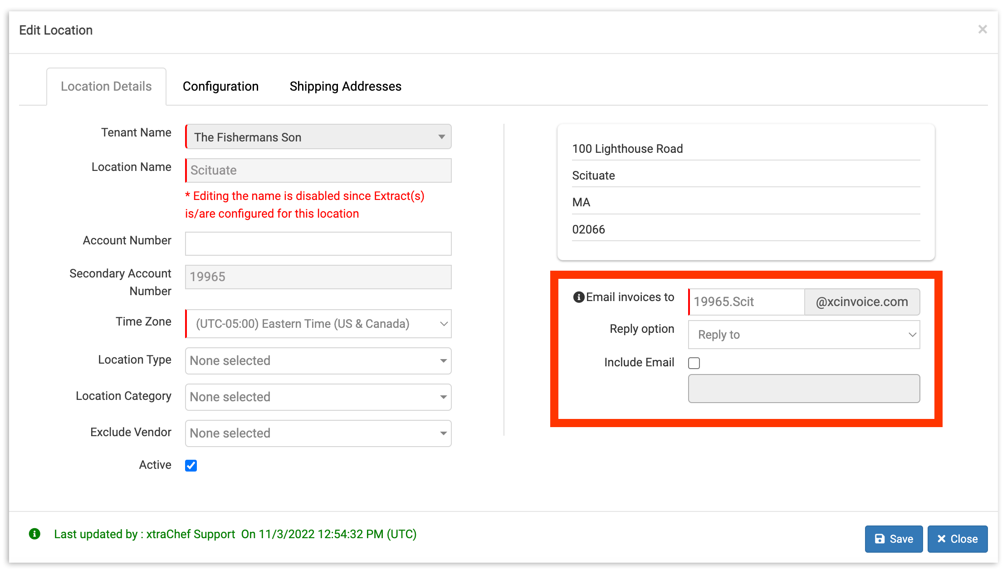The image size is (1007, 574).
Task: Select the Reply option dropdown
Action: tap(803, 335)
